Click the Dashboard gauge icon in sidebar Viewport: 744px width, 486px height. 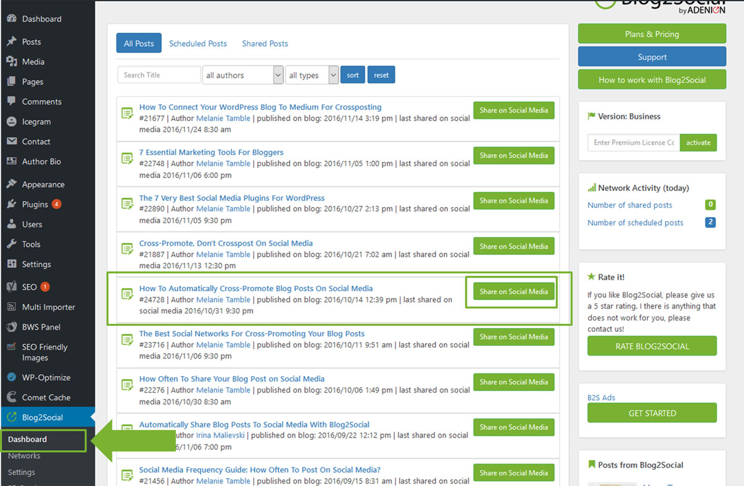click(11, 19)
